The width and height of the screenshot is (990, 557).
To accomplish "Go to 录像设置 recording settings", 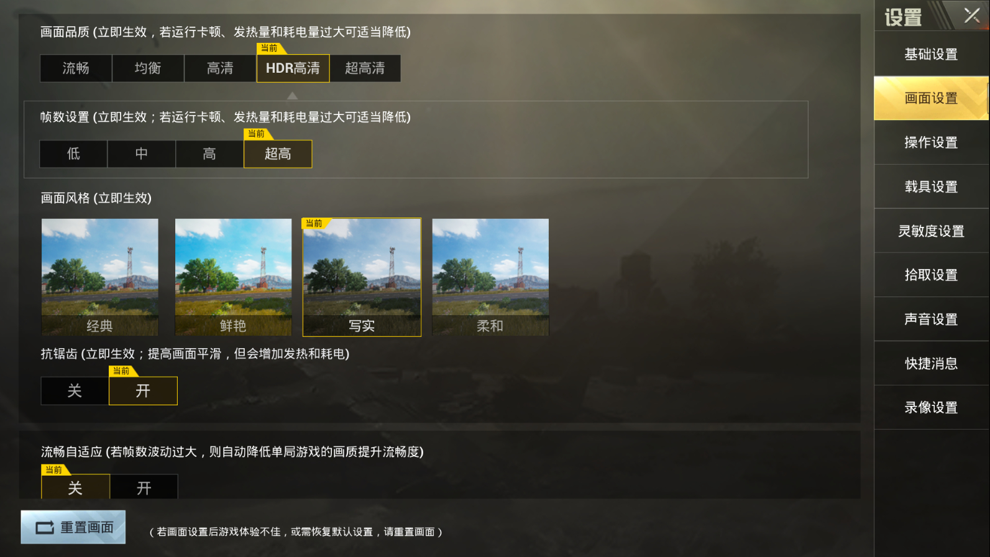I will click(x=931, y=408).
